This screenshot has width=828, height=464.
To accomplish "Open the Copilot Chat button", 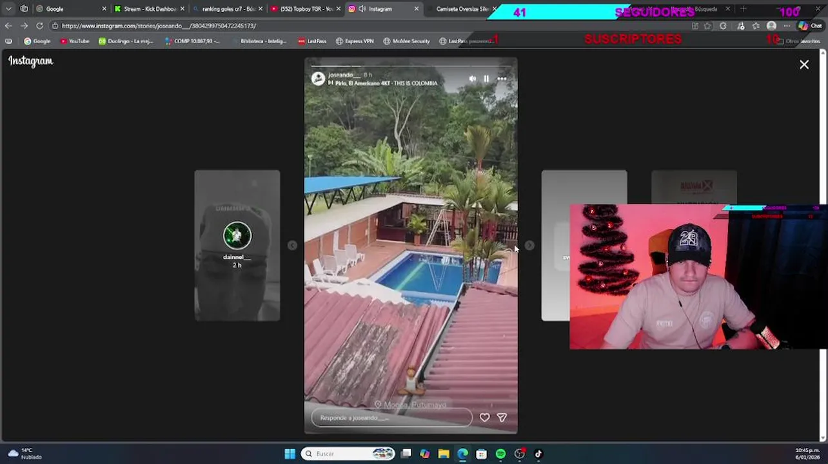I will coord(811,26).
